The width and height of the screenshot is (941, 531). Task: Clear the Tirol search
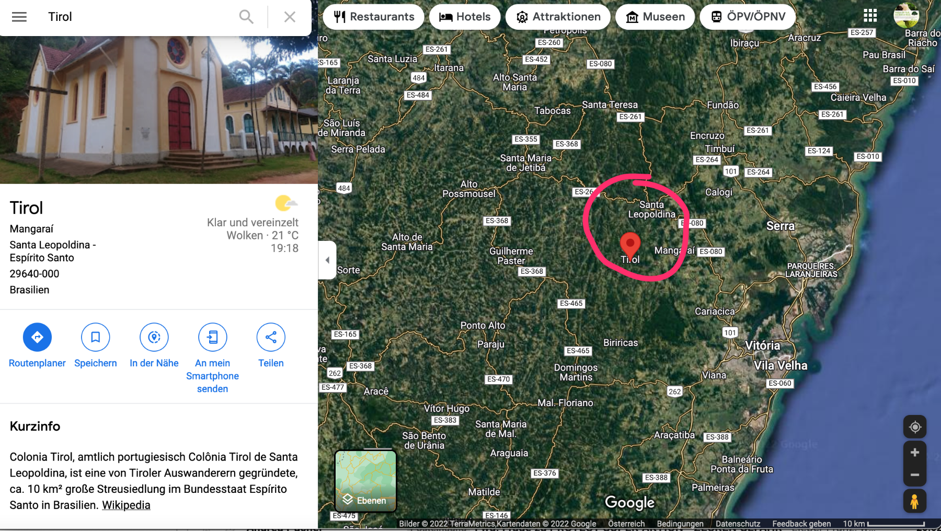(290, 17)
